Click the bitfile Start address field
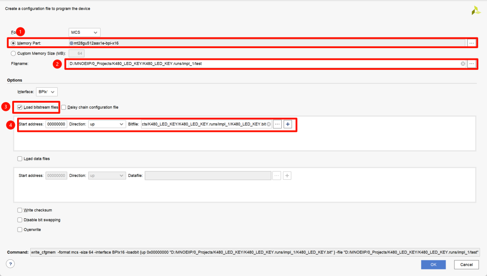 tap(56, 124)
